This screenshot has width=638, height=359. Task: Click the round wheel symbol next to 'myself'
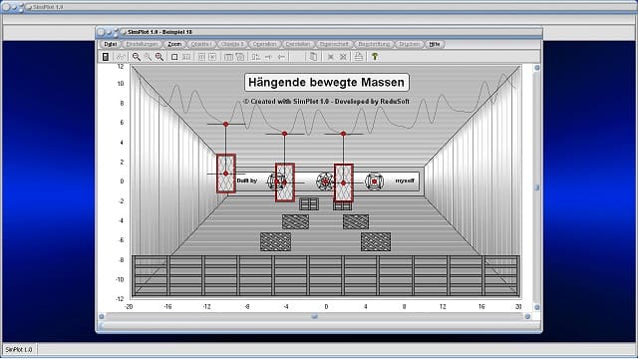coord(375,181)
